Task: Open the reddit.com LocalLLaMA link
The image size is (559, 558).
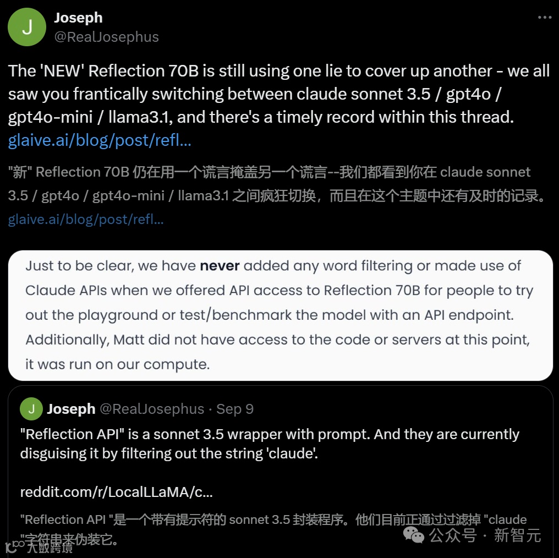Action: click(116, 492)
